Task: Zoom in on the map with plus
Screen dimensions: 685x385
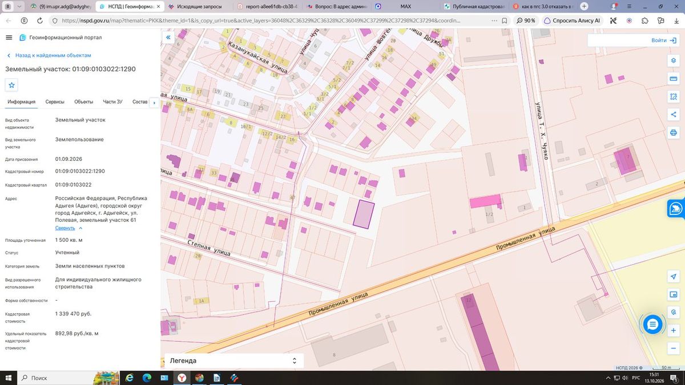Action: (674, 330)
